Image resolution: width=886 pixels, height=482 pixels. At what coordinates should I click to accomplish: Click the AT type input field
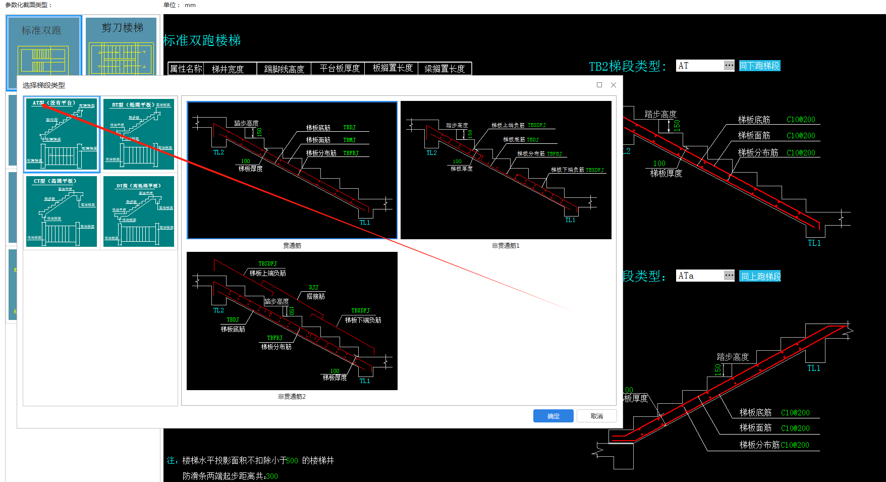(x=700, y=66)
